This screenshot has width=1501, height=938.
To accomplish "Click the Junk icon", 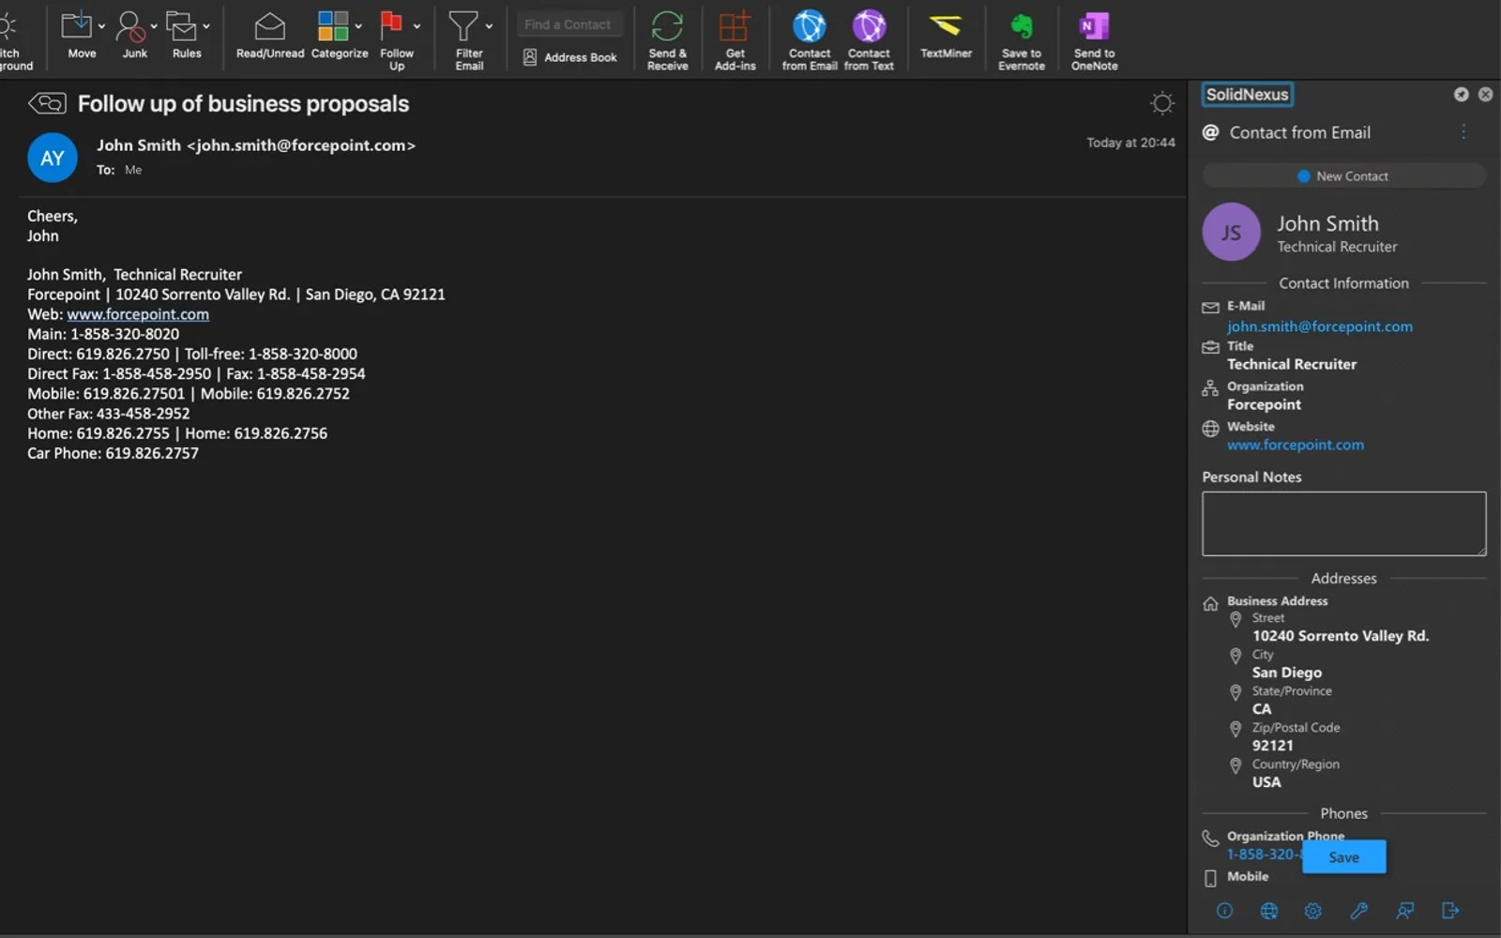I will coord(130,25).
